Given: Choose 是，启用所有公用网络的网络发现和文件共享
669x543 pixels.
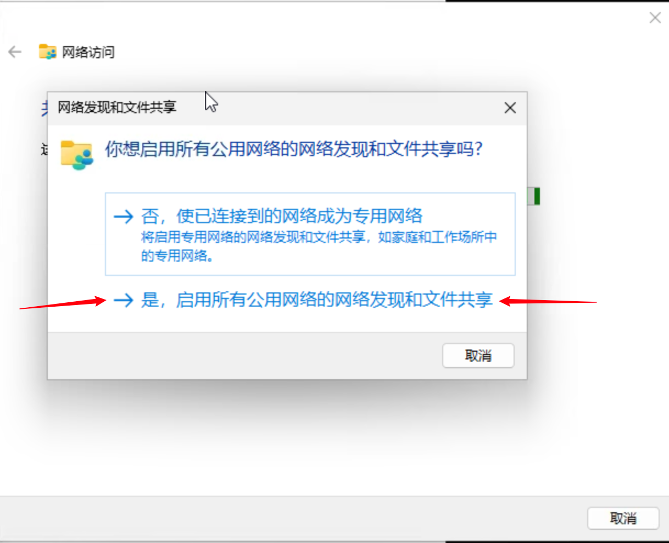Looking at the screenshot, I should click(303, 300).
